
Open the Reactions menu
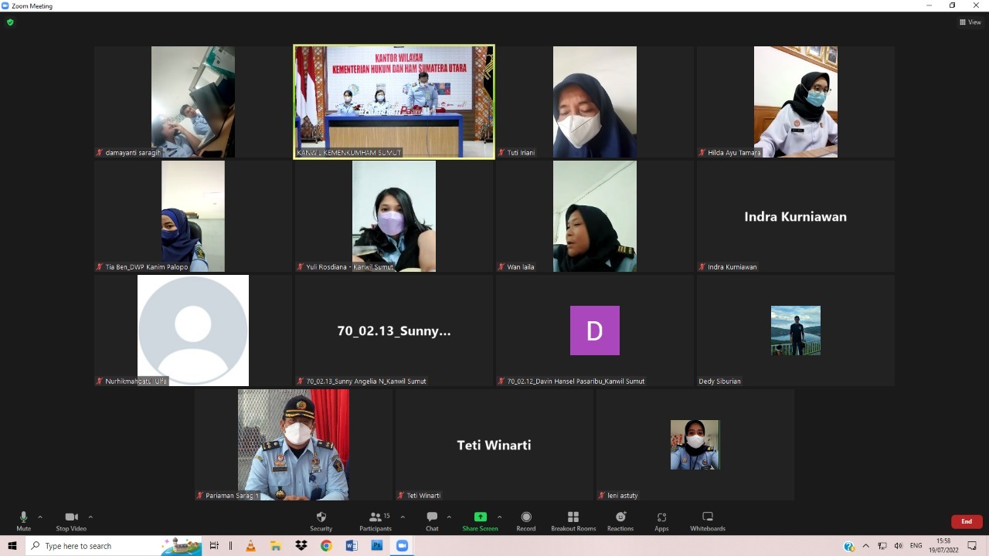620,517
